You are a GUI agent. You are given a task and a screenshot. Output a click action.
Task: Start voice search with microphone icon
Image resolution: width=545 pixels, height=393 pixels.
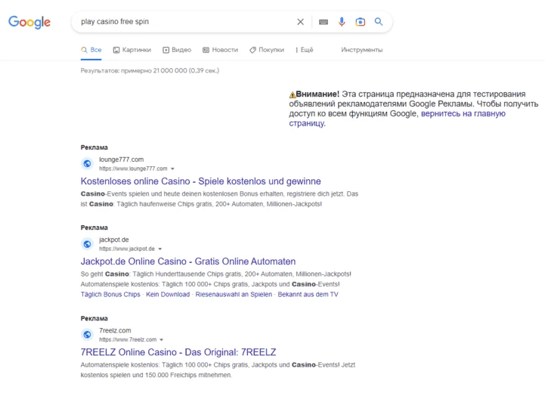pyautogui.click(x=342, y=22)
